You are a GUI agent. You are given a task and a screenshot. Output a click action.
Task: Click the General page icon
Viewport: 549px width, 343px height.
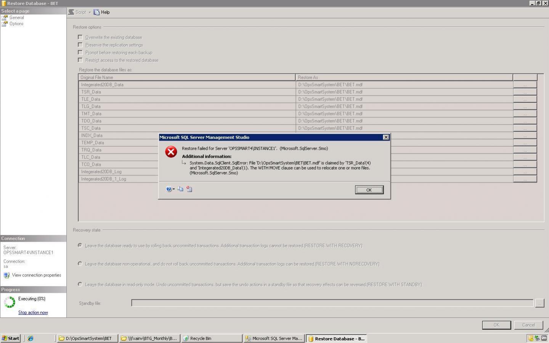5,18
